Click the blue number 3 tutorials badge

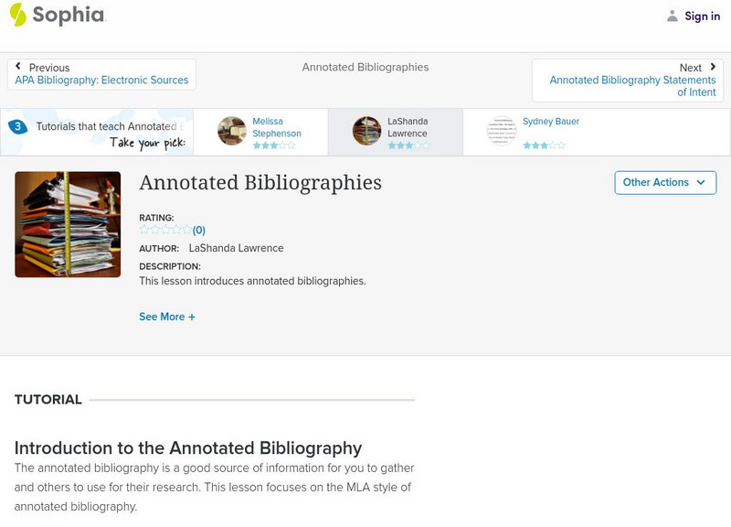point(16,127)
